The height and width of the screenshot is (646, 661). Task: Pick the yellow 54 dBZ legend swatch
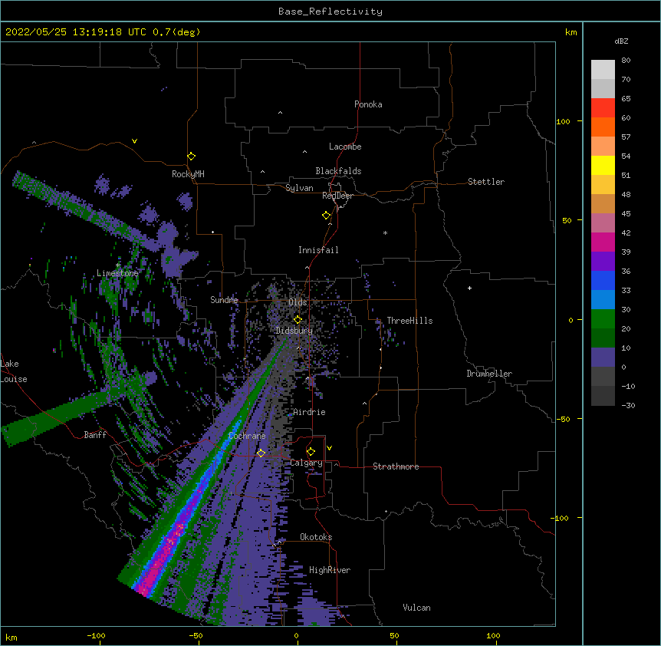(603, 165)
